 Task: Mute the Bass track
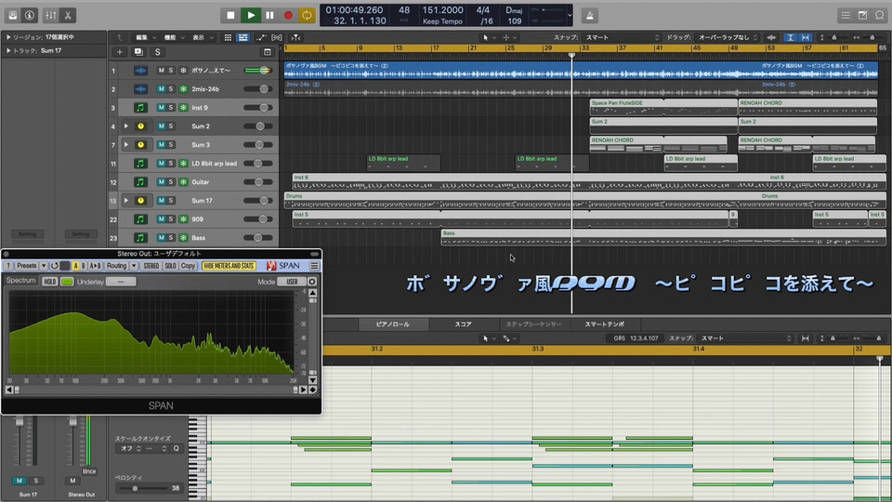[161, 237]
